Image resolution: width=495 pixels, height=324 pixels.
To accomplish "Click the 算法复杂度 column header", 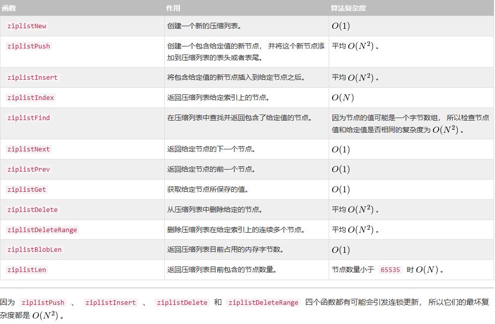I will click(348, 8).
